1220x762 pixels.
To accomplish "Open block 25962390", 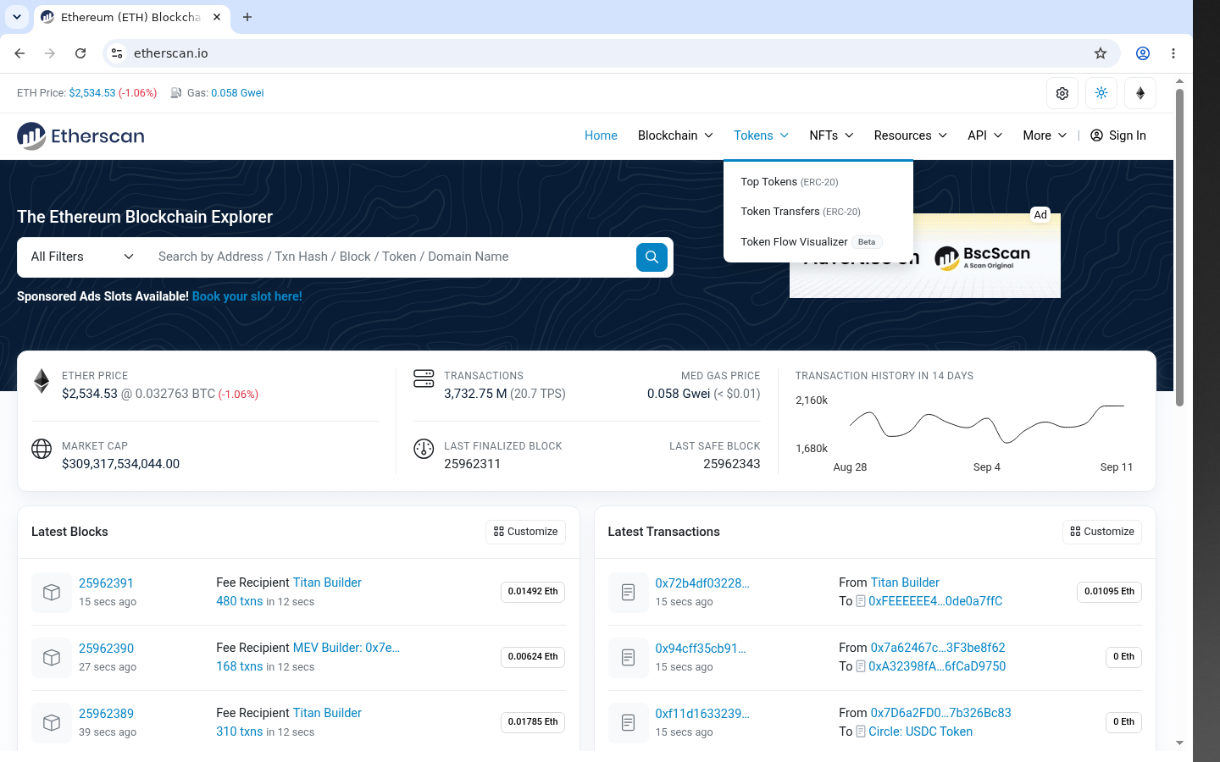I will [x=106, y=649].
